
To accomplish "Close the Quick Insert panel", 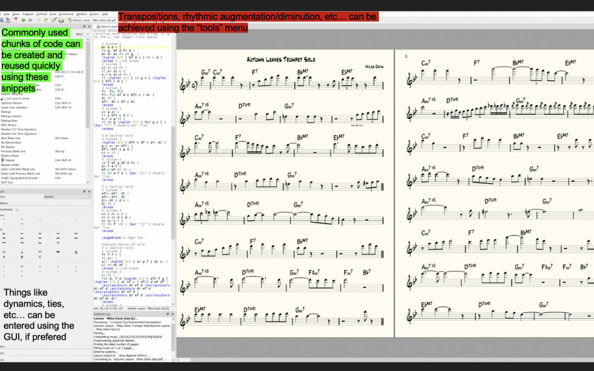I will 90,192.
